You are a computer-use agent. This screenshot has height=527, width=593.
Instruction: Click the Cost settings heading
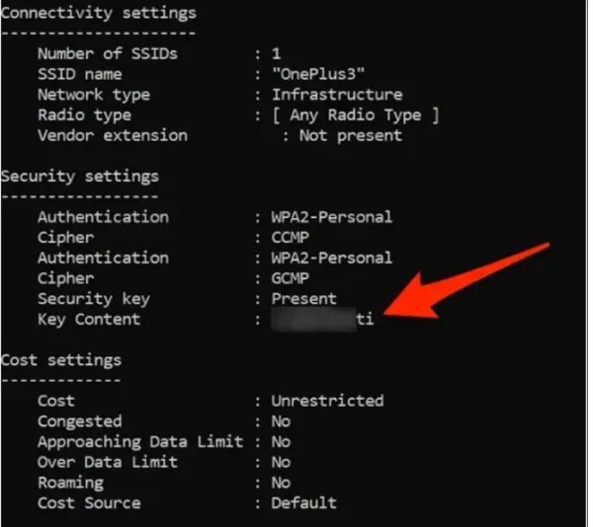61,359
